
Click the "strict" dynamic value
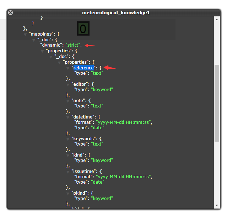(73, 45)
